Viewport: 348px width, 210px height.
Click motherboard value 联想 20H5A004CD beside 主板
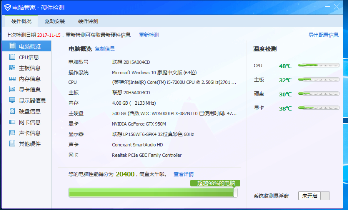click(x=131, y=93)
